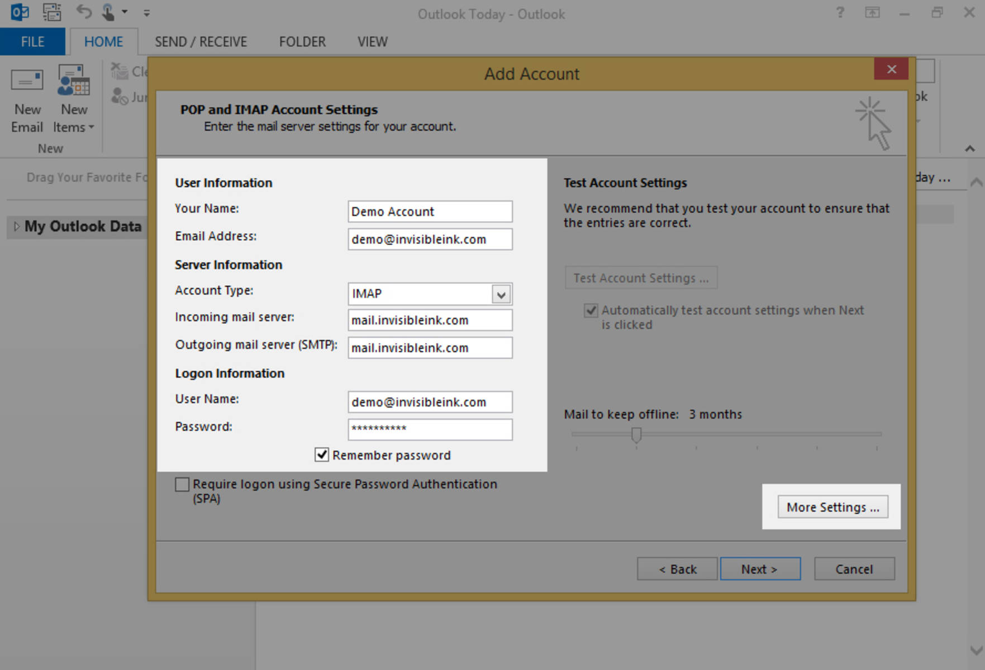Image resolution: width=985 pixels, height=670 pixels.
Task: Toggle Automatically test account settings checkbox
Action: click(x=591, y=310)
